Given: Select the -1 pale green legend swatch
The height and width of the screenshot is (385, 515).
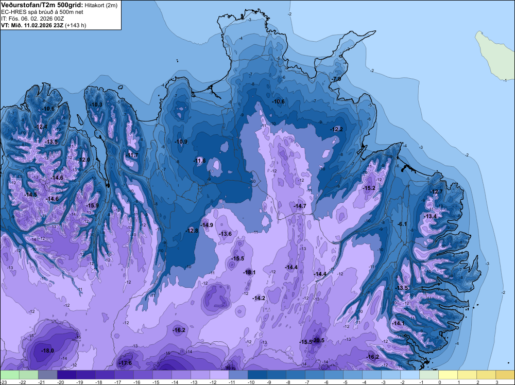Looking at the screenshot, I should coord(428,375).
